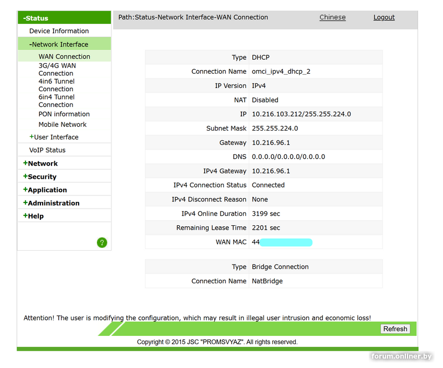Open Device Information page
This screenshot has width=443, height=368.
click(x=59, y=31)
